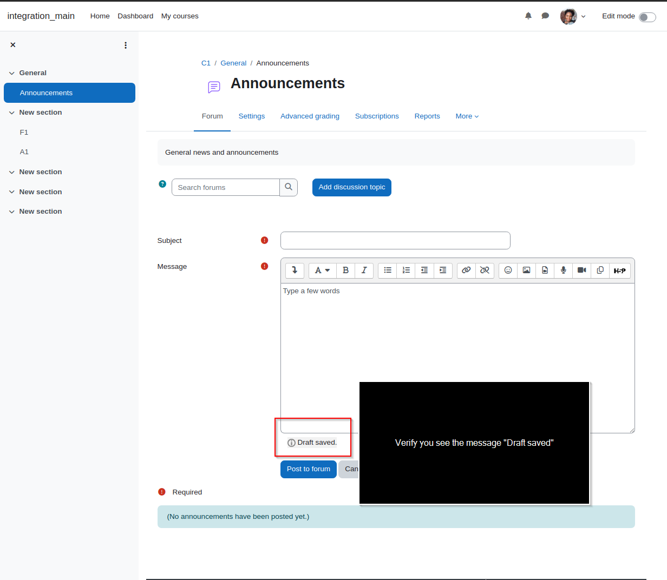
Task: Open the user menu dropdown arrow
Action: (583, 17)
